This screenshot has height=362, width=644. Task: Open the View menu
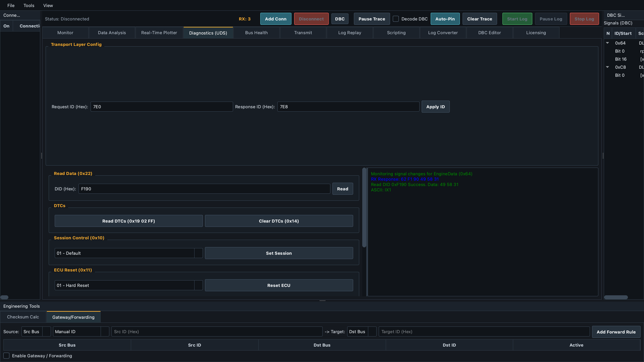tap(48, 5)
